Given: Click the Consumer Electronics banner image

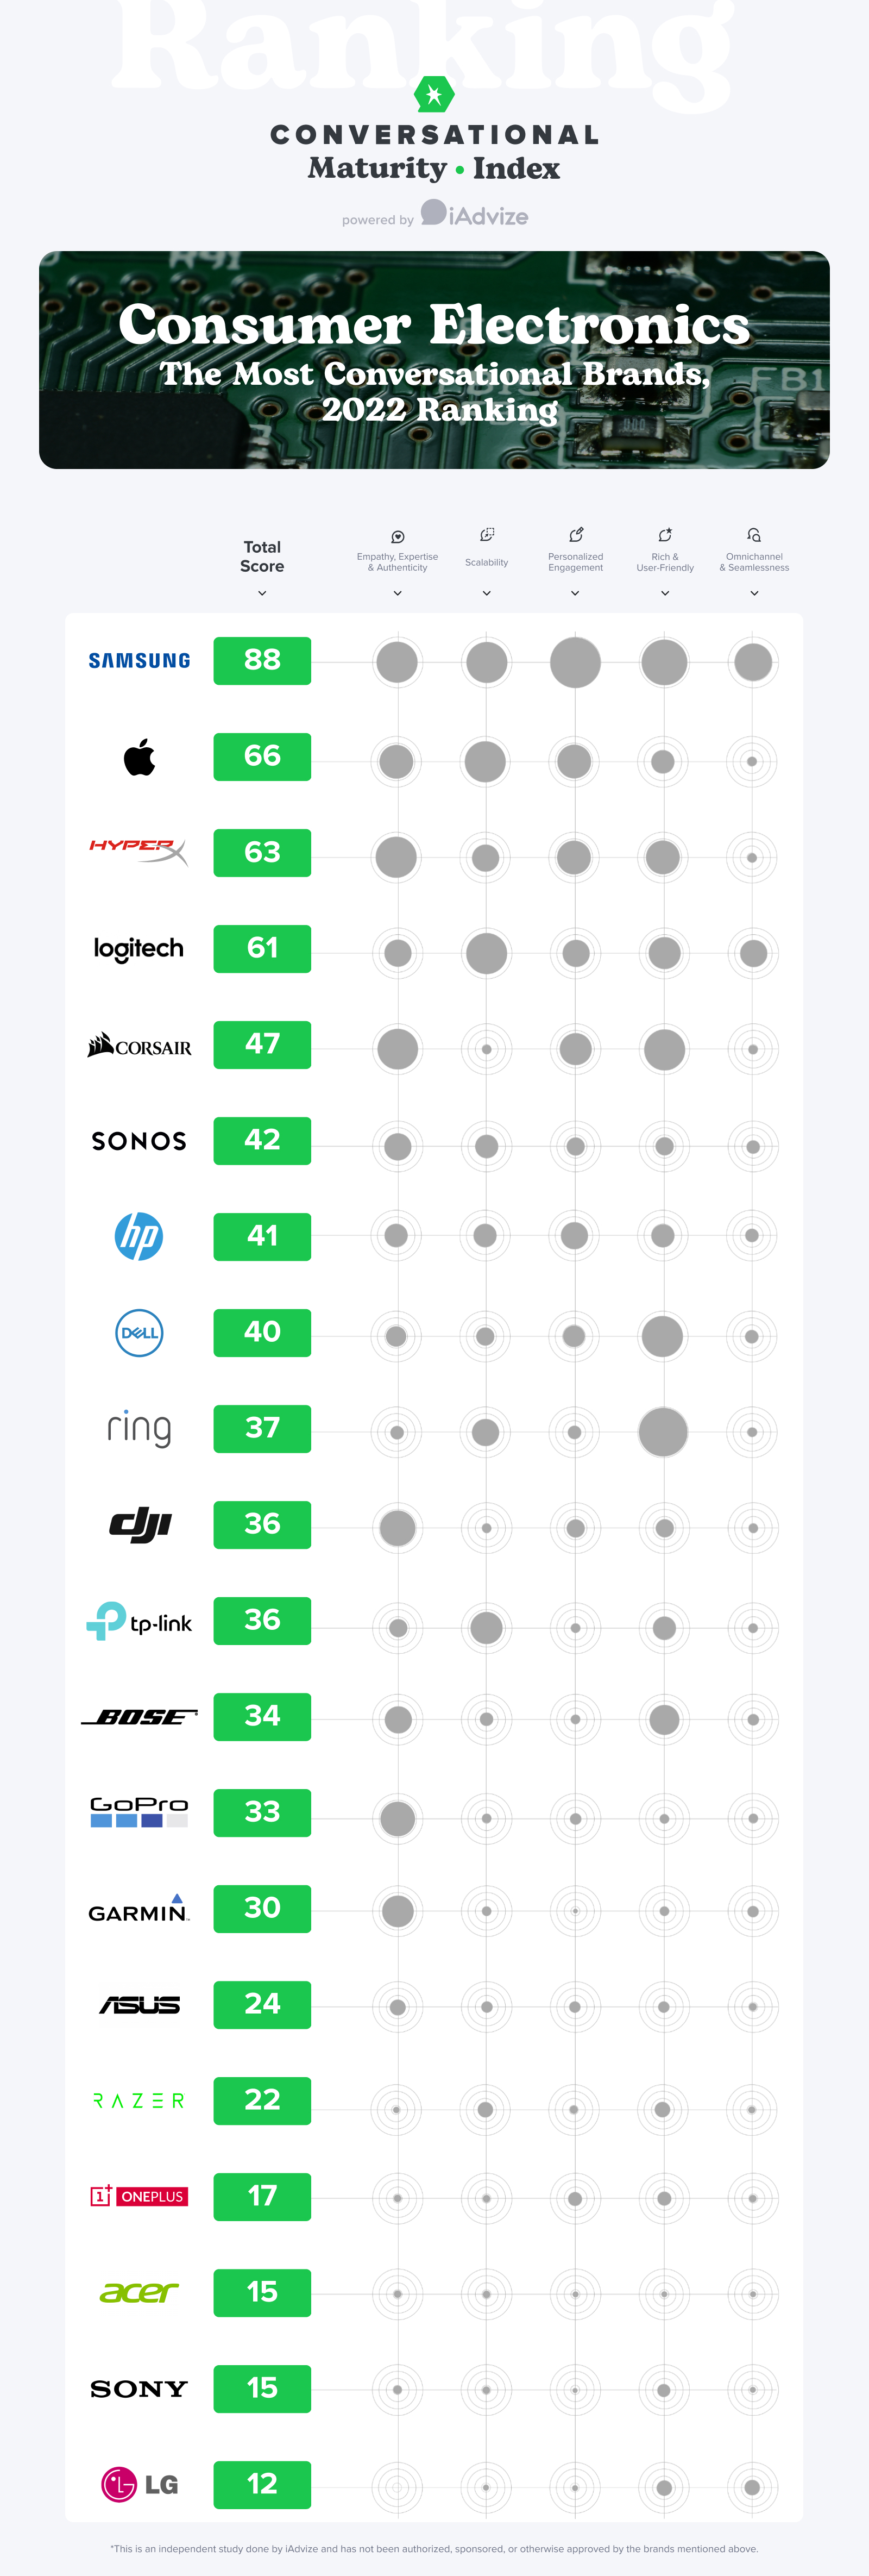Looking at the screenshot, I should [x=434, y=360].
